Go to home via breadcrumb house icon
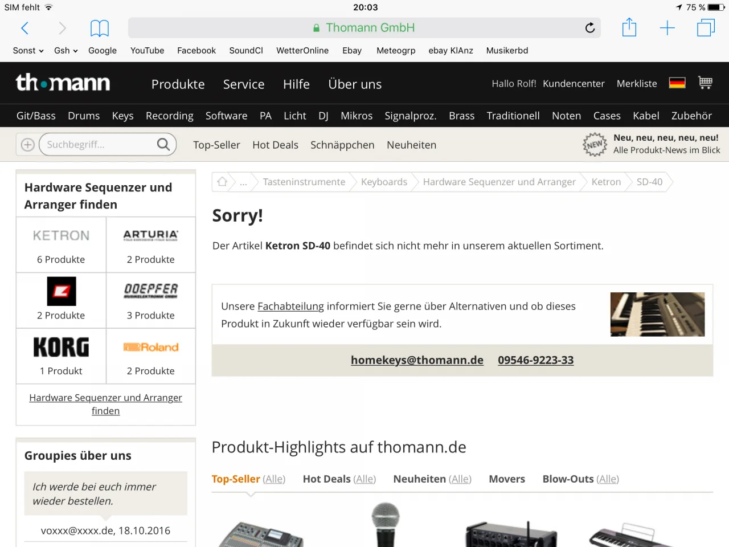 point(222,182)
